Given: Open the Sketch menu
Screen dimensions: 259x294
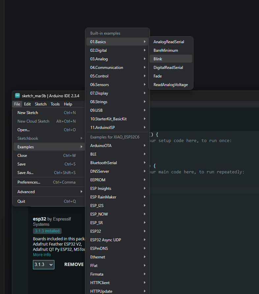Looking at the screenshot, I should 41,104.
